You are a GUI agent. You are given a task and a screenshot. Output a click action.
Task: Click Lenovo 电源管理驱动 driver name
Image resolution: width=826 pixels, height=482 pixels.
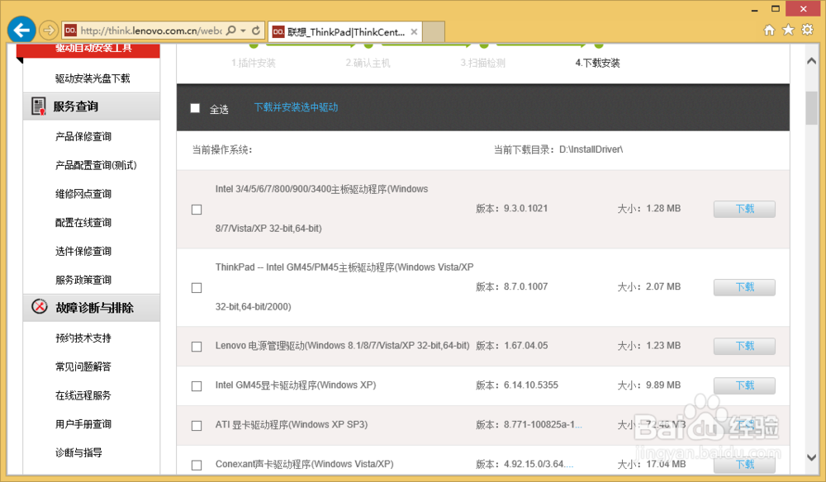(343, 346)
